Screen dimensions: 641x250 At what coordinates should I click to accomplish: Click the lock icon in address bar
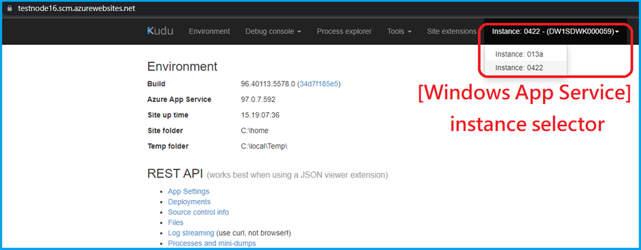coord(10,8)
